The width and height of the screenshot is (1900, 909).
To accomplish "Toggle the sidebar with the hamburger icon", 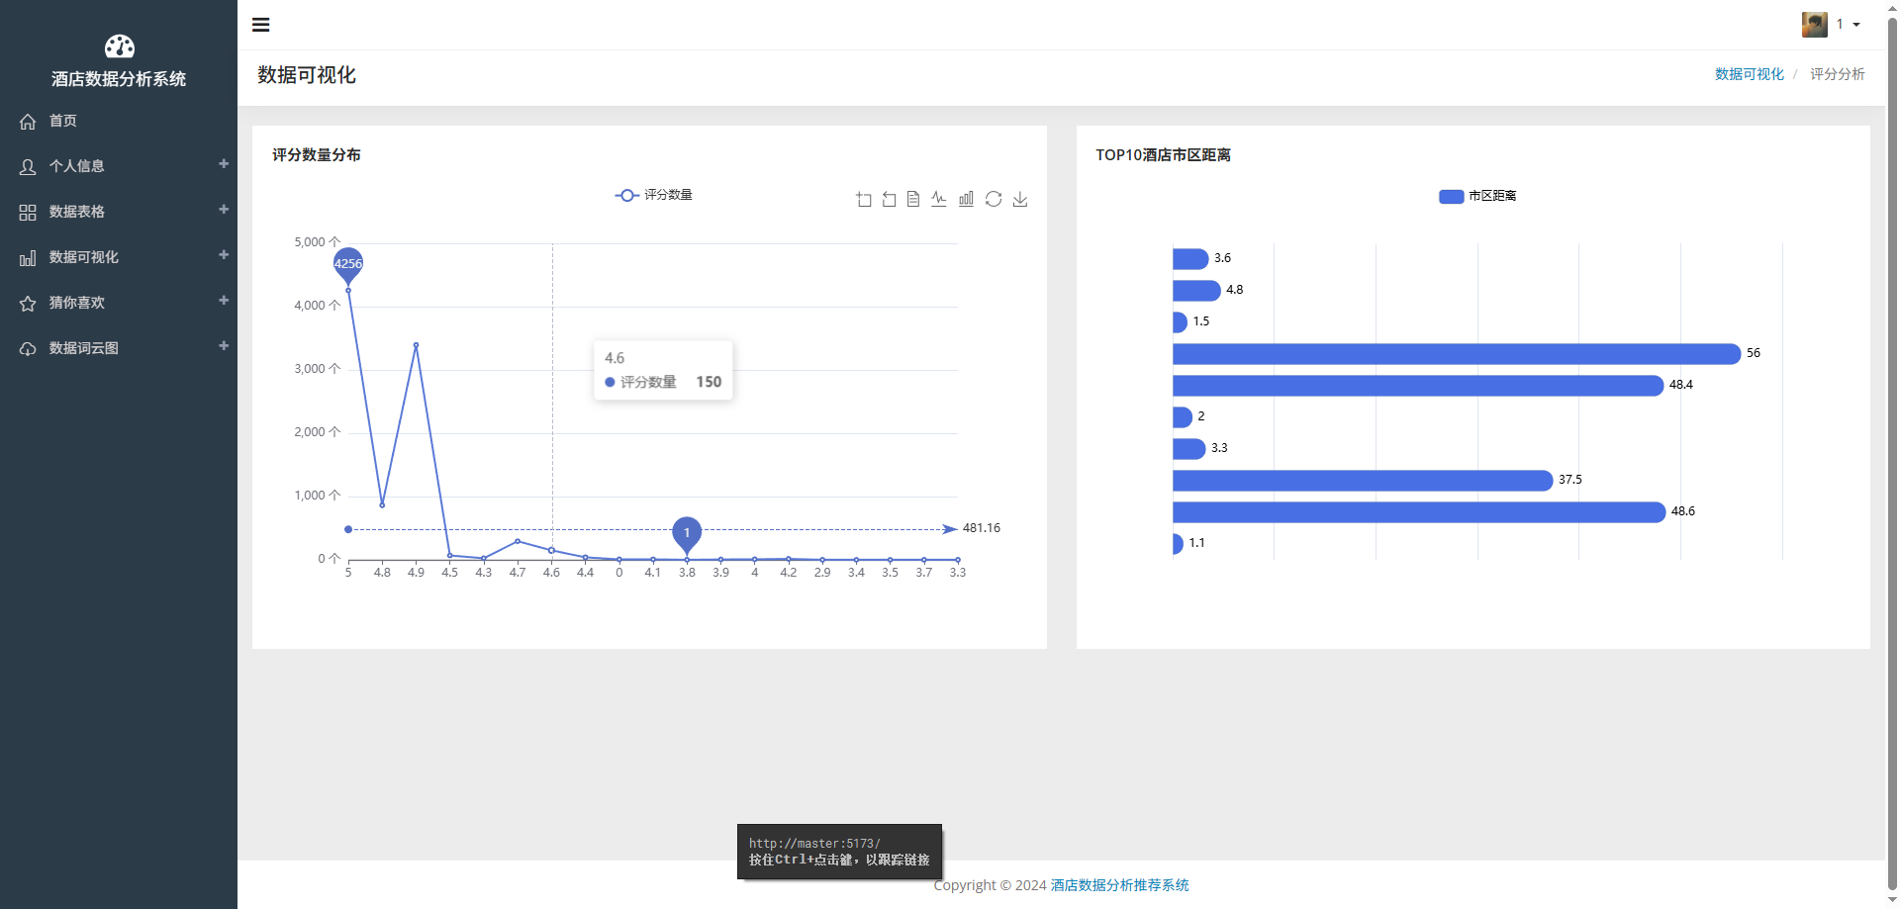I will point(261,25).
